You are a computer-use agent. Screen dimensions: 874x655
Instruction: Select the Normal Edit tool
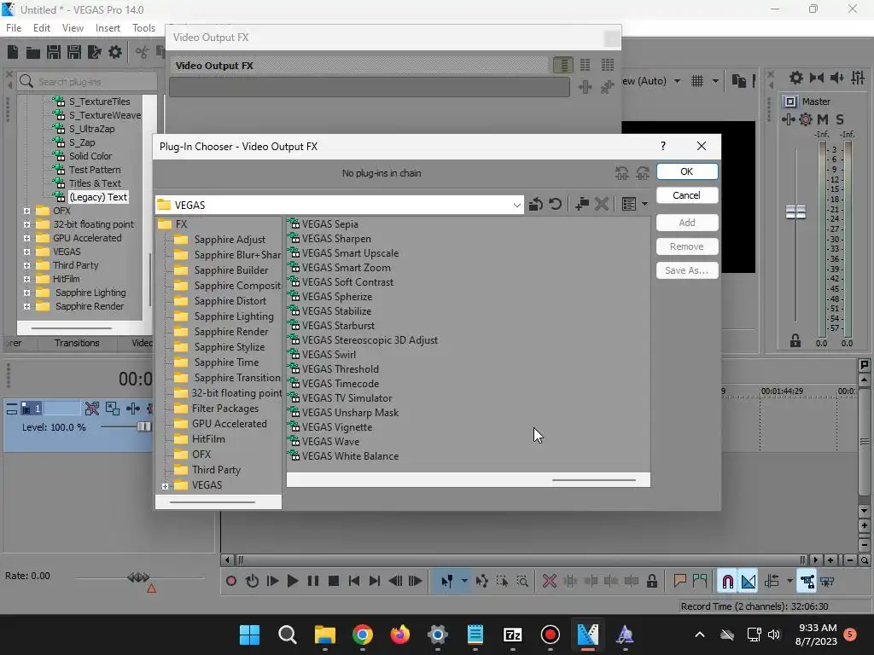click(447, 582)
